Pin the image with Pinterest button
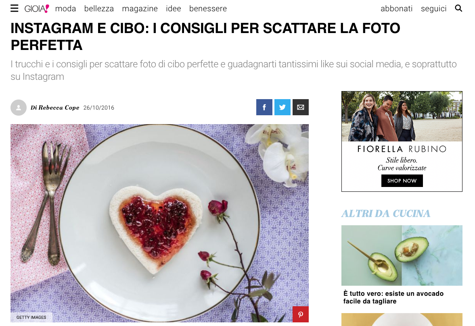The width and height of the screenshot is (475, 326). click(x=301, y=314)
